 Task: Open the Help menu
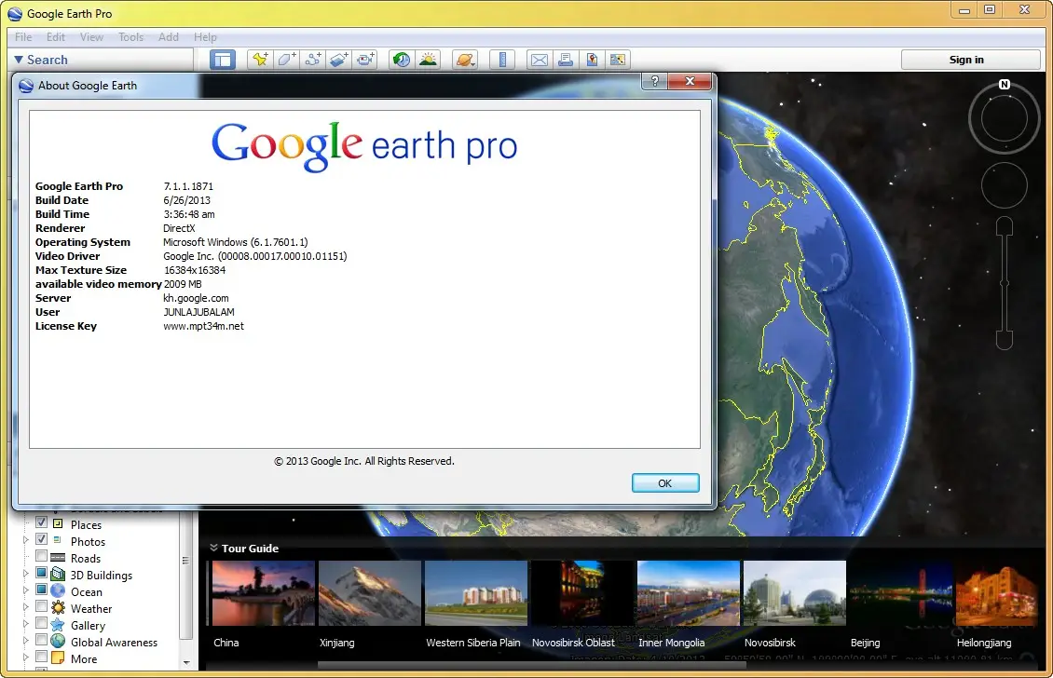(206, 37)
